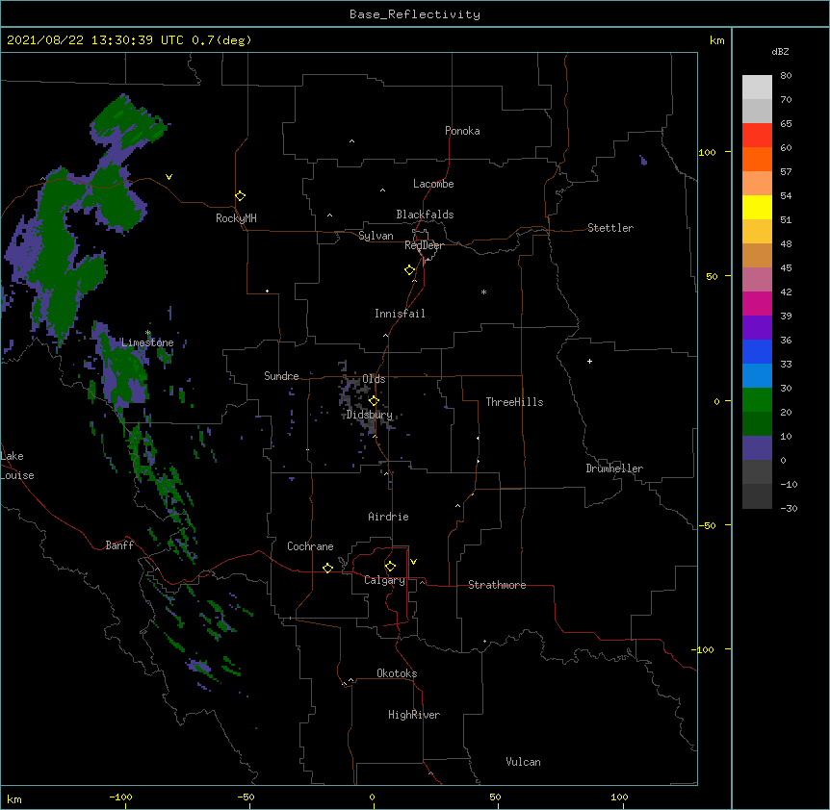This screenshot has width=830, height=810.
Task: Click the yellow diamond marker beside RockyMH
Action: [240, 196]
